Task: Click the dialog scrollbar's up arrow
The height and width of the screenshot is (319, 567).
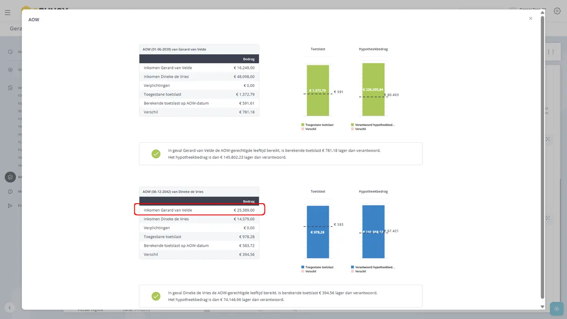Action: [x=542, y=13]
